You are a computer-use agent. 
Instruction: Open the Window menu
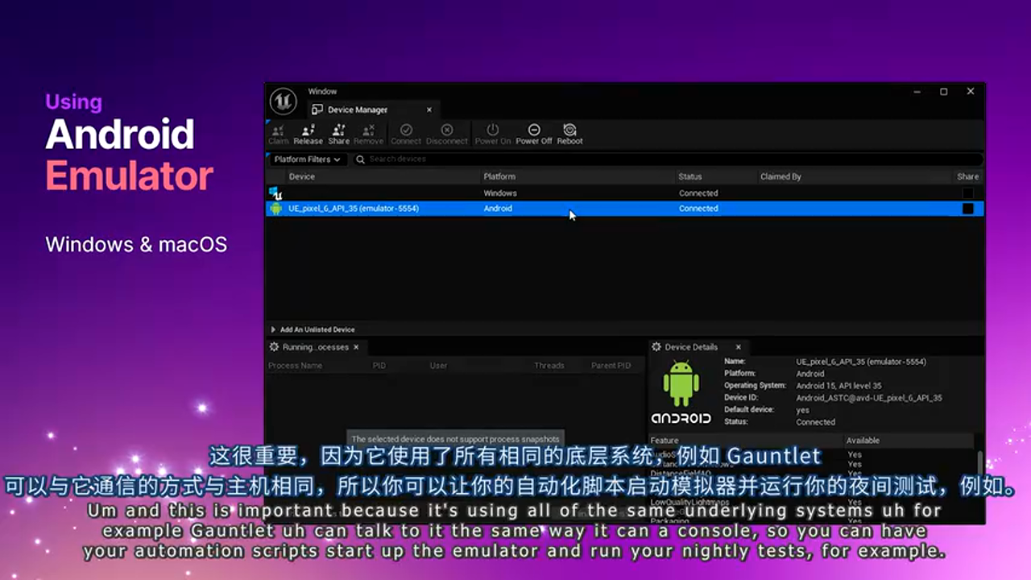[322, 91]
